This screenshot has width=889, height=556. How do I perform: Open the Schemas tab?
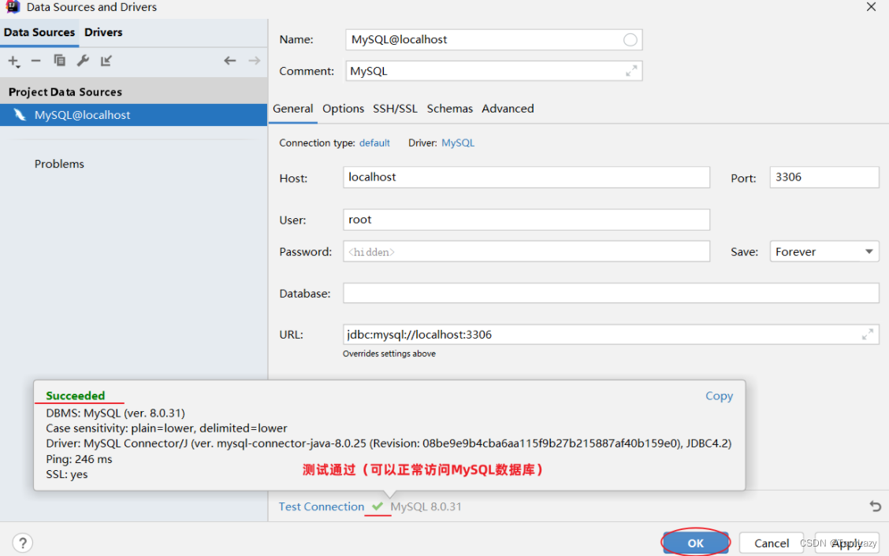tap(449, 109)
